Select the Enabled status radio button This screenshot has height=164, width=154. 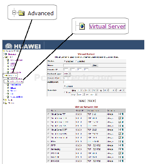pyautogui.click(x=65, y=61)
